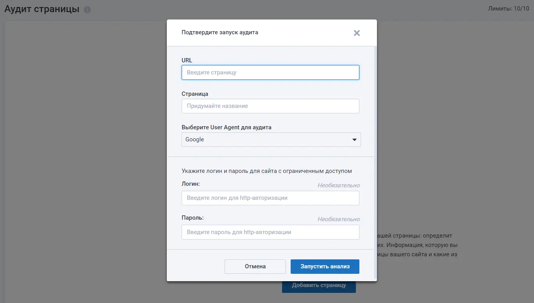Viewport: 534px width, 303px height.
Task: Focus the http-authorization login input
Action: (x=270, y=198)
